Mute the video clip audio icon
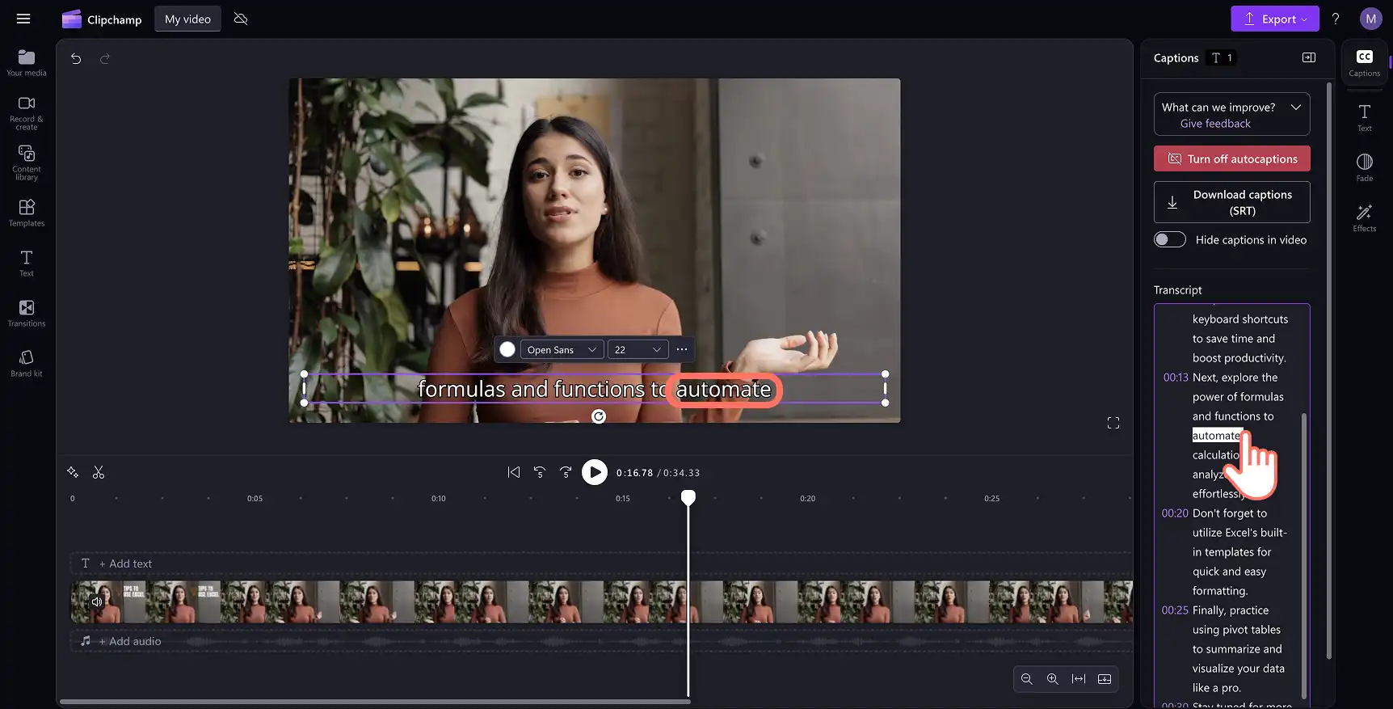 pyautogui.click(x=97, y=601)
